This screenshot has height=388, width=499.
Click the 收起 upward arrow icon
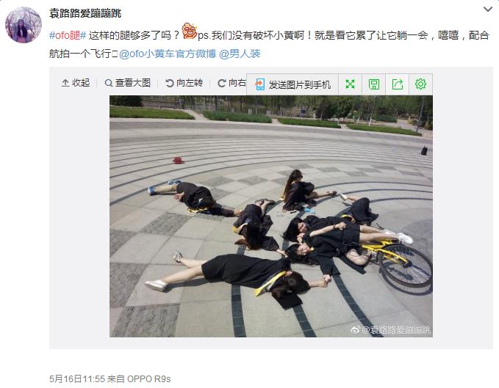click(x=65, y=83)
